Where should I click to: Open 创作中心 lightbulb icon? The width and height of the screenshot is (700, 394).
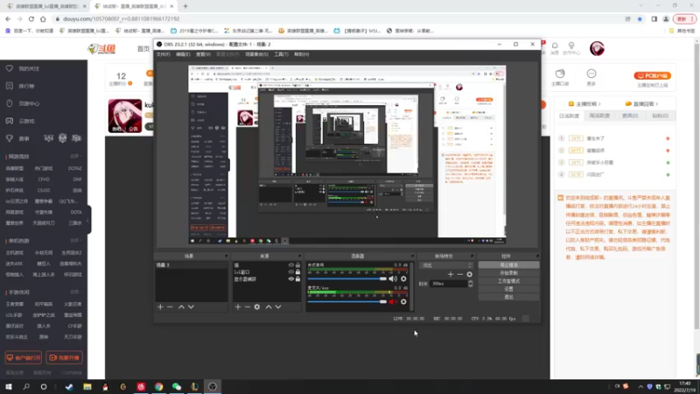(571, 48)
